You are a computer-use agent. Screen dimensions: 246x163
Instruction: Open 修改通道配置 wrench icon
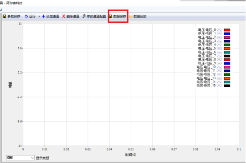84,16
